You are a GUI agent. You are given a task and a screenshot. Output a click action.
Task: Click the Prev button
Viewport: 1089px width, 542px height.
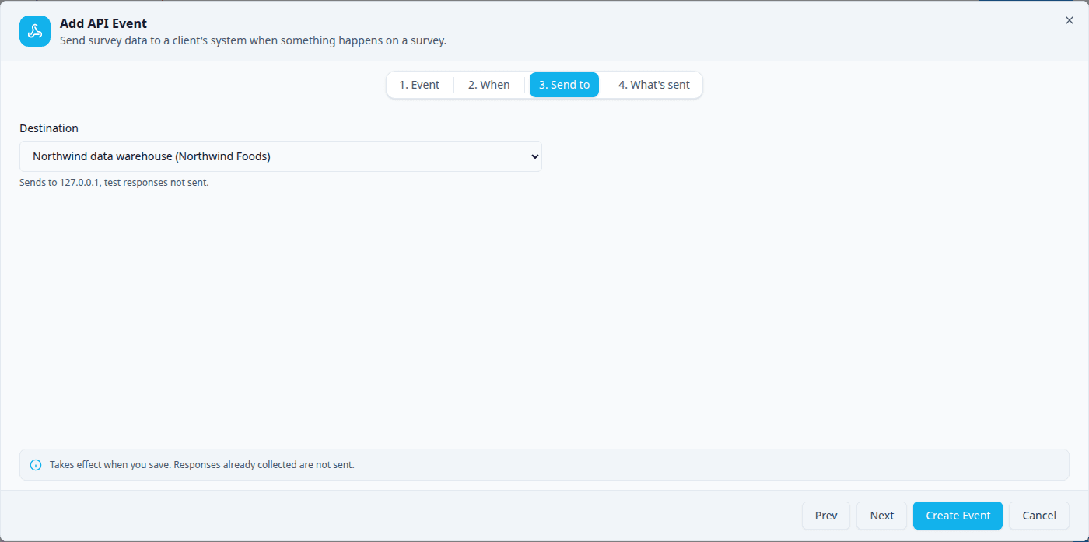(826, 516)
